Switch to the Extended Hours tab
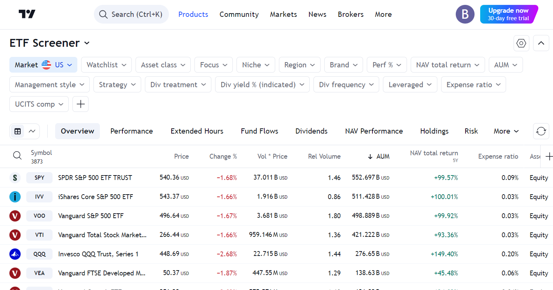 (x=197, y=131)
